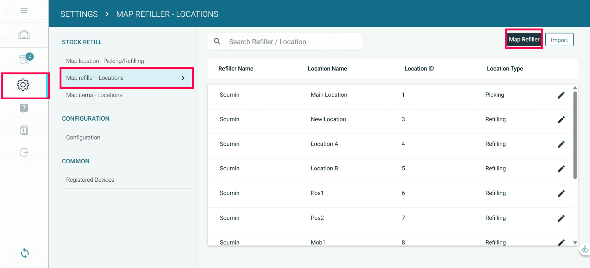Image resolution: width=590 pixels, height=268 pixels.
Task: Open Map items - Locations
Action: pyautogui.click(x=94, y=95)
